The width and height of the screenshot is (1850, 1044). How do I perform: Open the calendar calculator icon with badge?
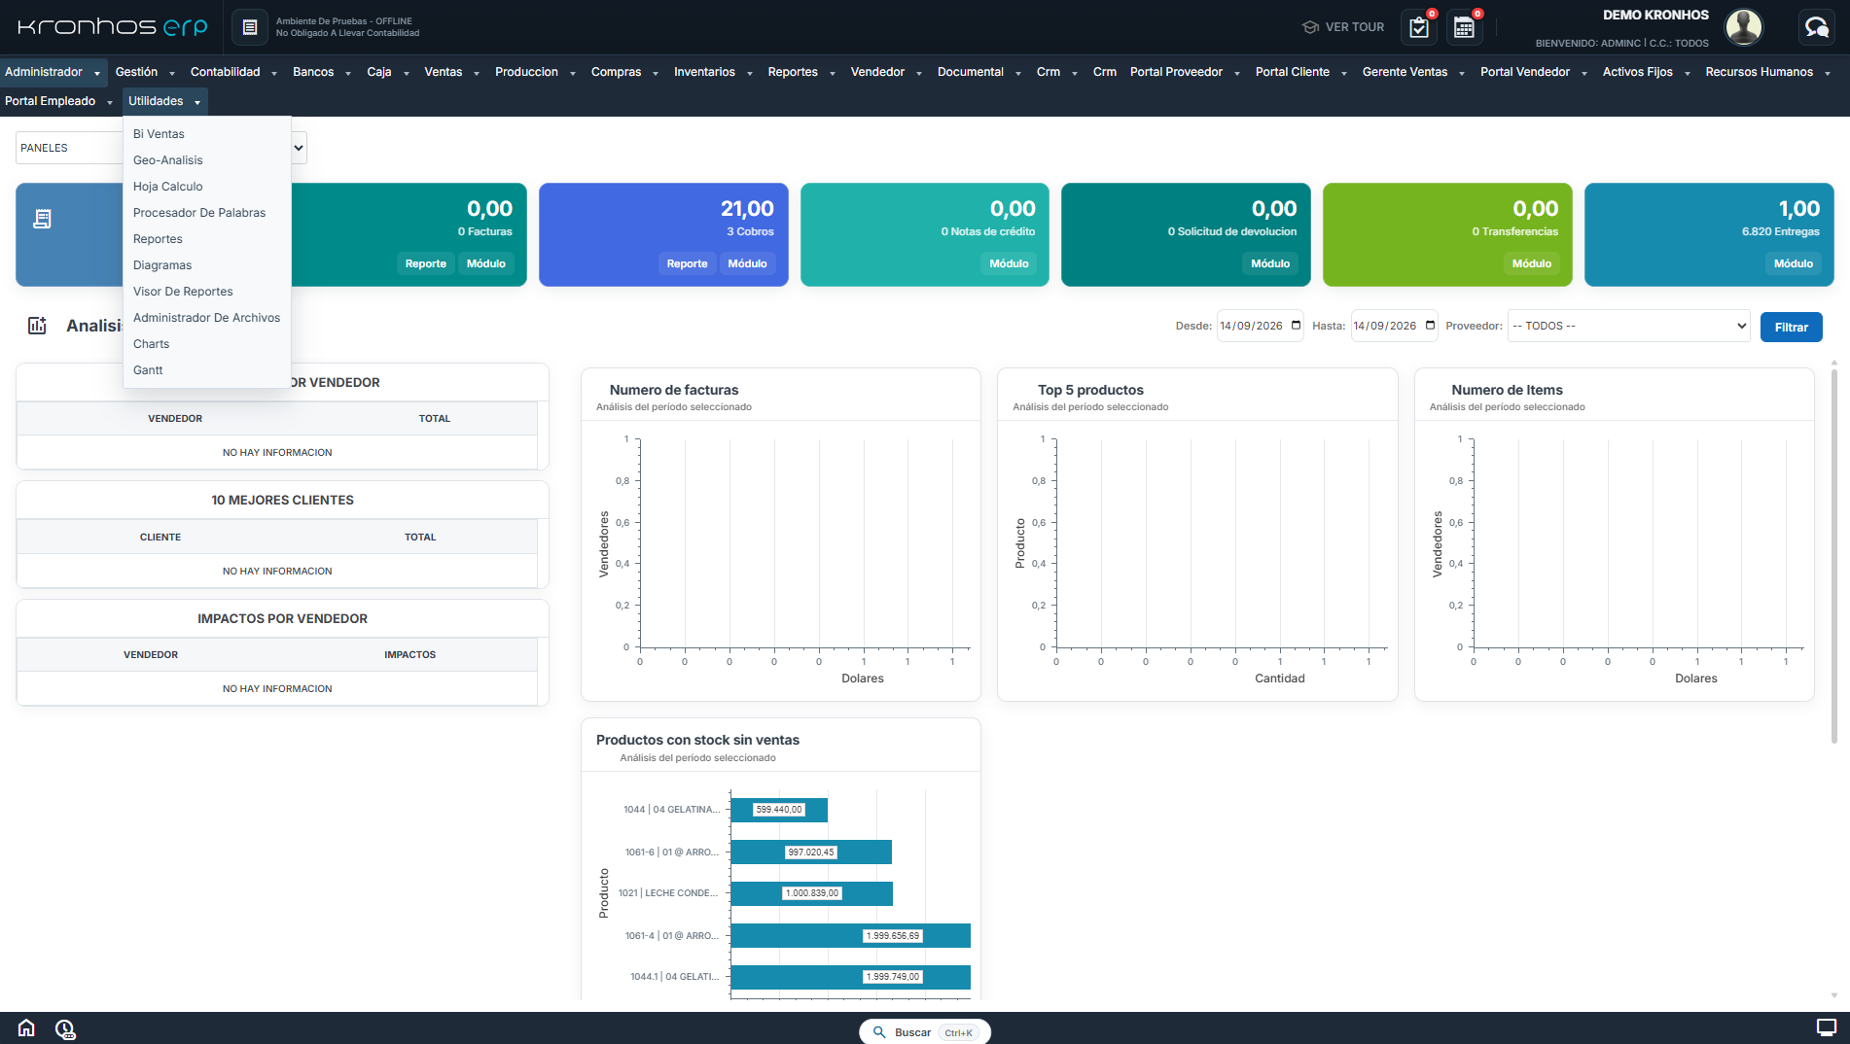coord(1465,27)
